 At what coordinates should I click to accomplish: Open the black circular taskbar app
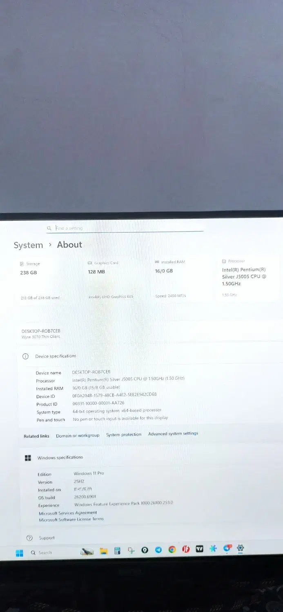coord(145,550)
